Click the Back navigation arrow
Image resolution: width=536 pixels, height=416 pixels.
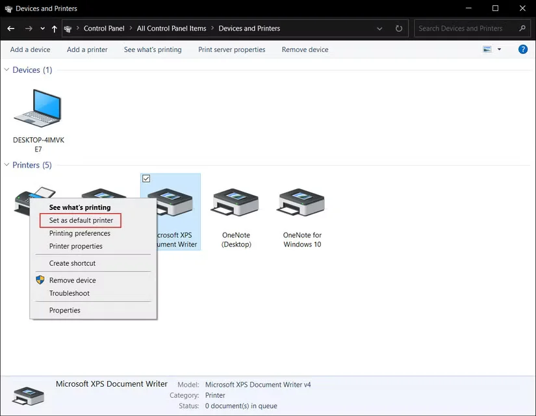[x=11, y=29]
